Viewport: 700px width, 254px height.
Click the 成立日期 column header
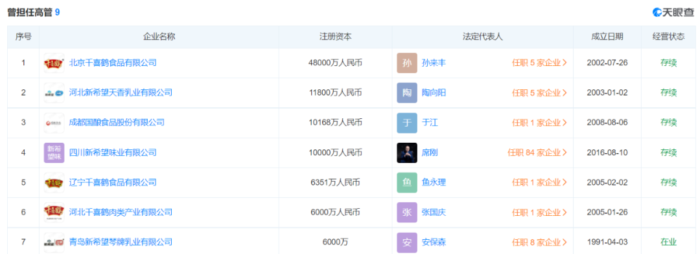[x=607, y=37]
